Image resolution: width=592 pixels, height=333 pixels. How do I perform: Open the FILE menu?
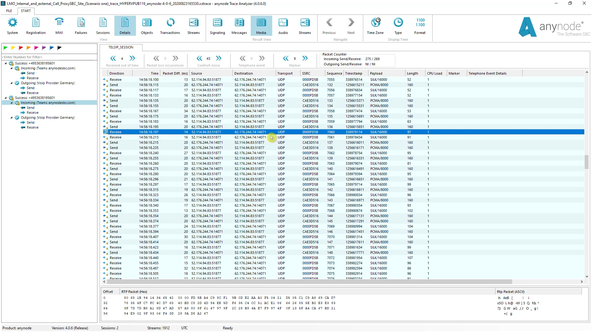pos(9,11)
